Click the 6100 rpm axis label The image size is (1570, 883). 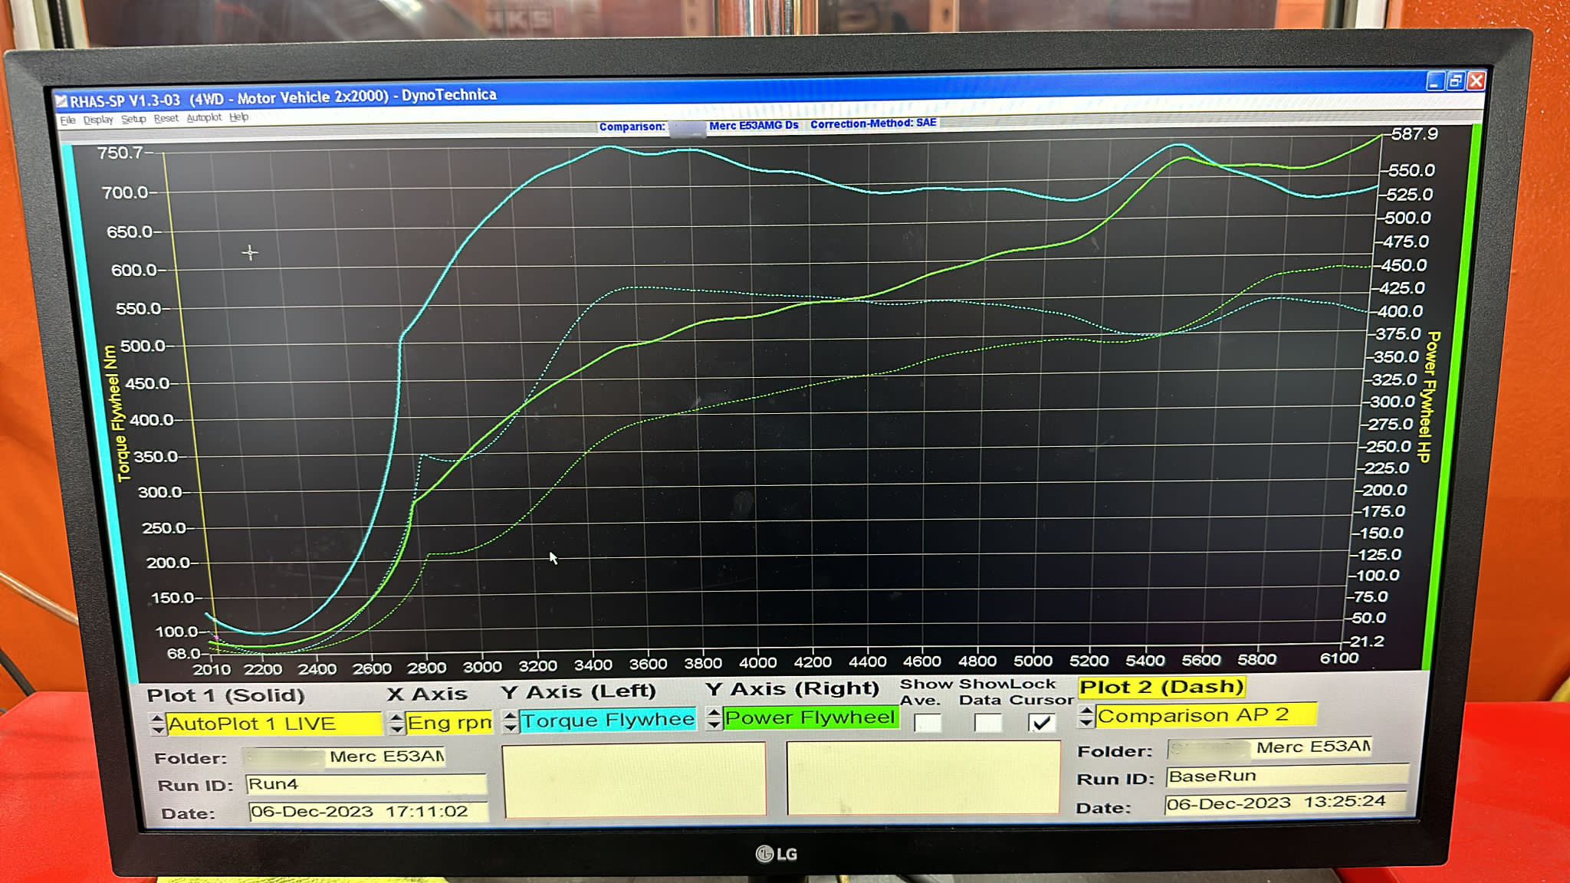click(1338, 658)
